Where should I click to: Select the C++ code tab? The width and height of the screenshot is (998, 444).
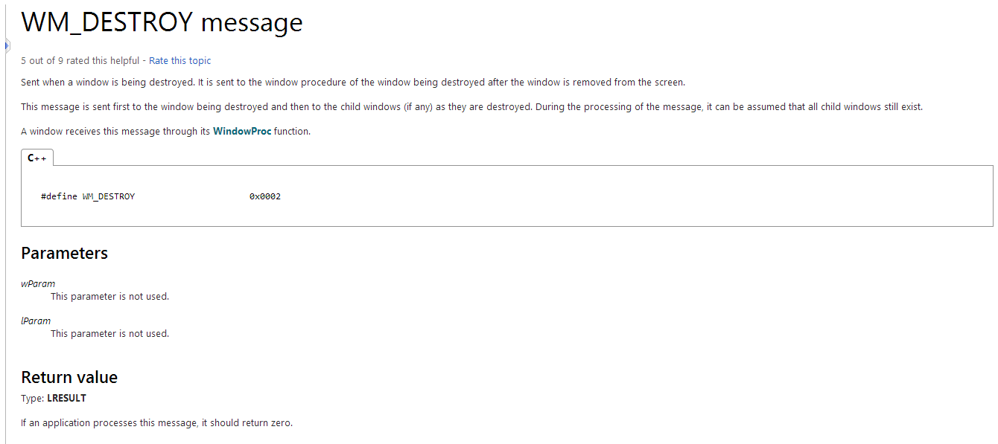click(37, 158)
